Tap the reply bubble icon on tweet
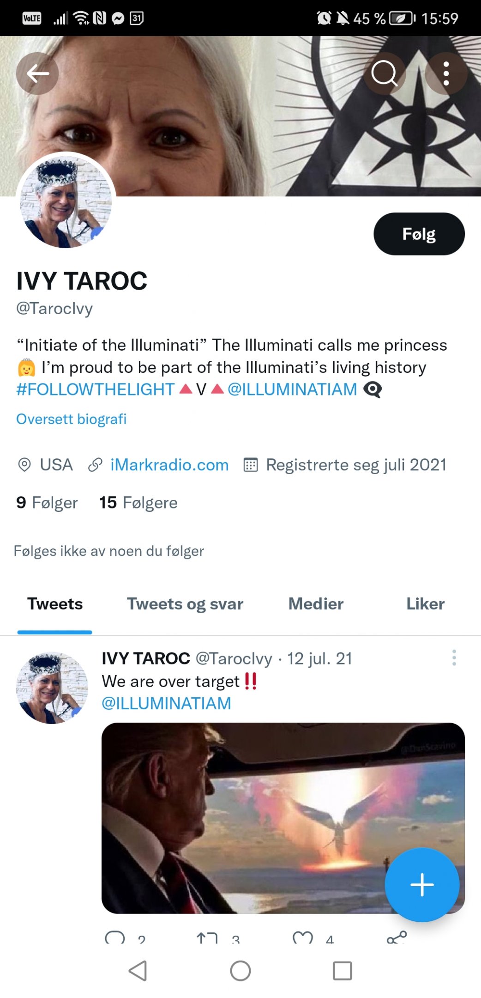The height and width of the screenshot is (998, 481). pos(115,937)
